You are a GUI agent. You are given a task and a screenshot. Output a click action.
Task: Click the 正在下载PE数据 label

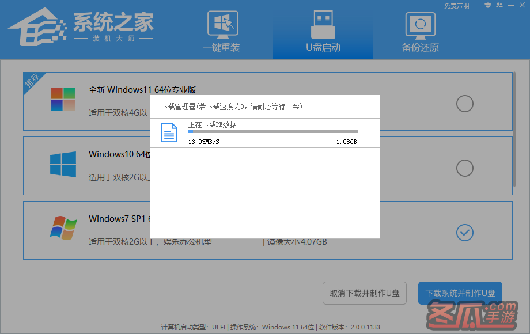[x=212, y=124]
